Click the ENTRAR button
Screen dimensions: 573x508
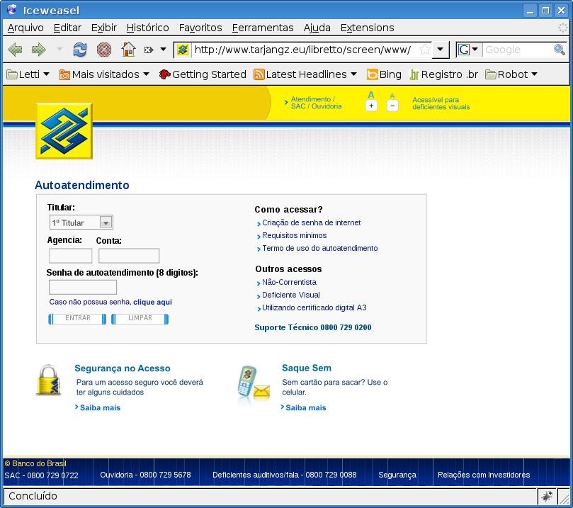pos(77,319)
